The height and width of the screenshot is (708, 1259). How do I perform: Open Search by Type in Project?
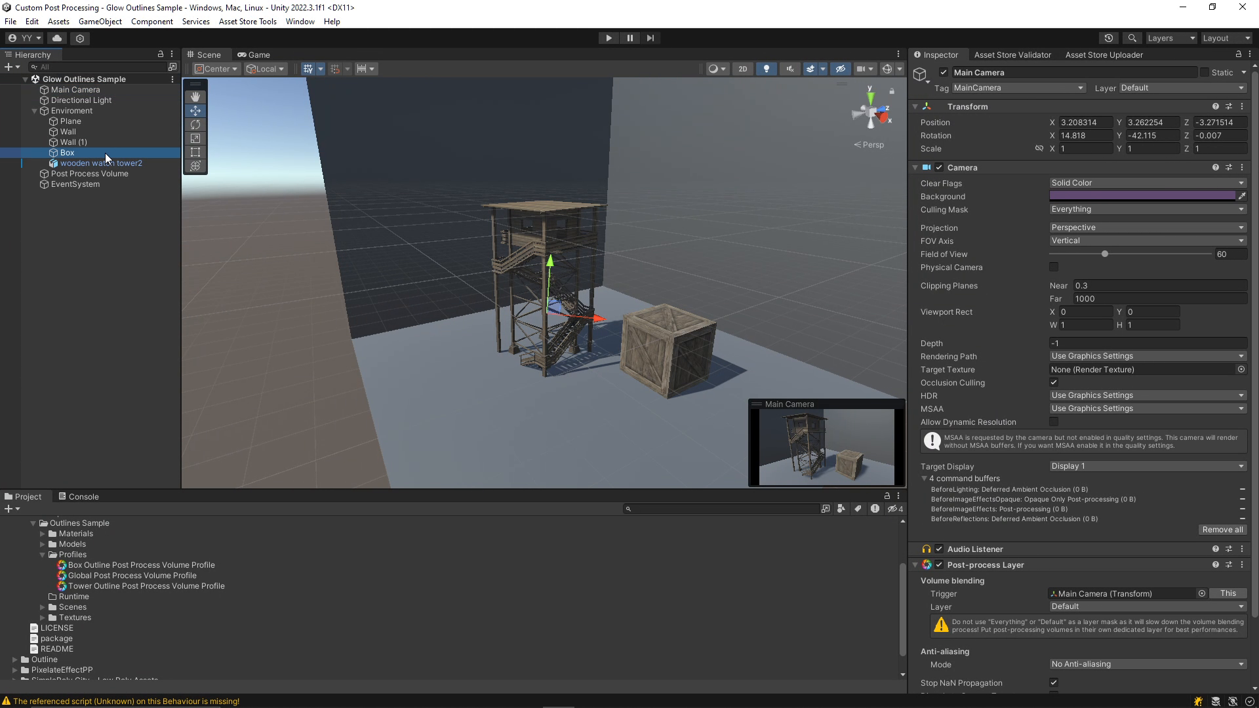tap(841, 509)
